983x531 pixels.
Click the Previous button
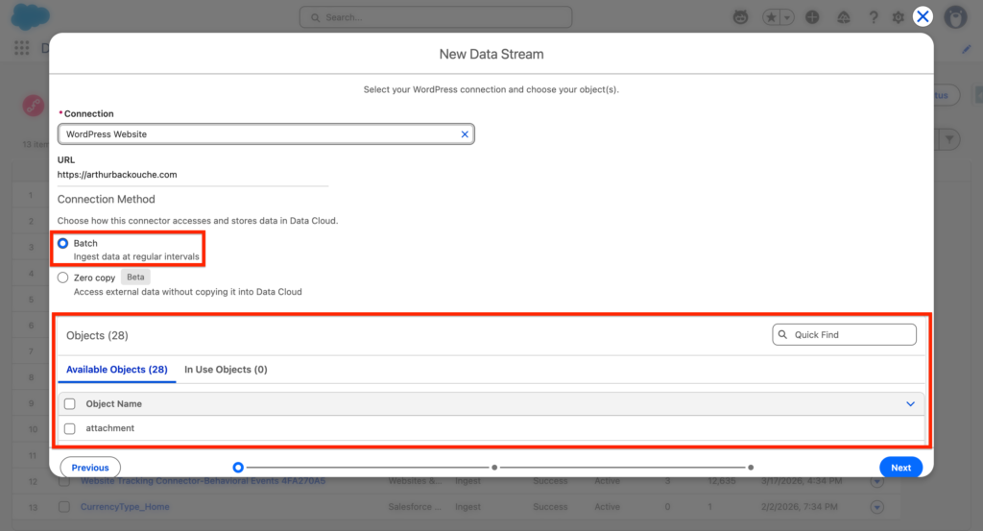[90, 468]
